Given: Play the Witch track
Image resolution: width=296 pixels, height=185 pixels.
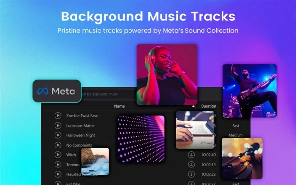Looking at the screenshot, I should [x=58, y=155].
